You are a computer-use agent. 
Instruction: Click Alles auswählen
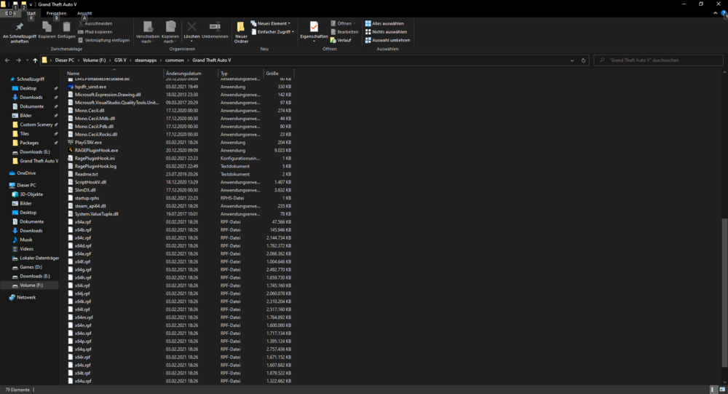click(x=384, y=23)
